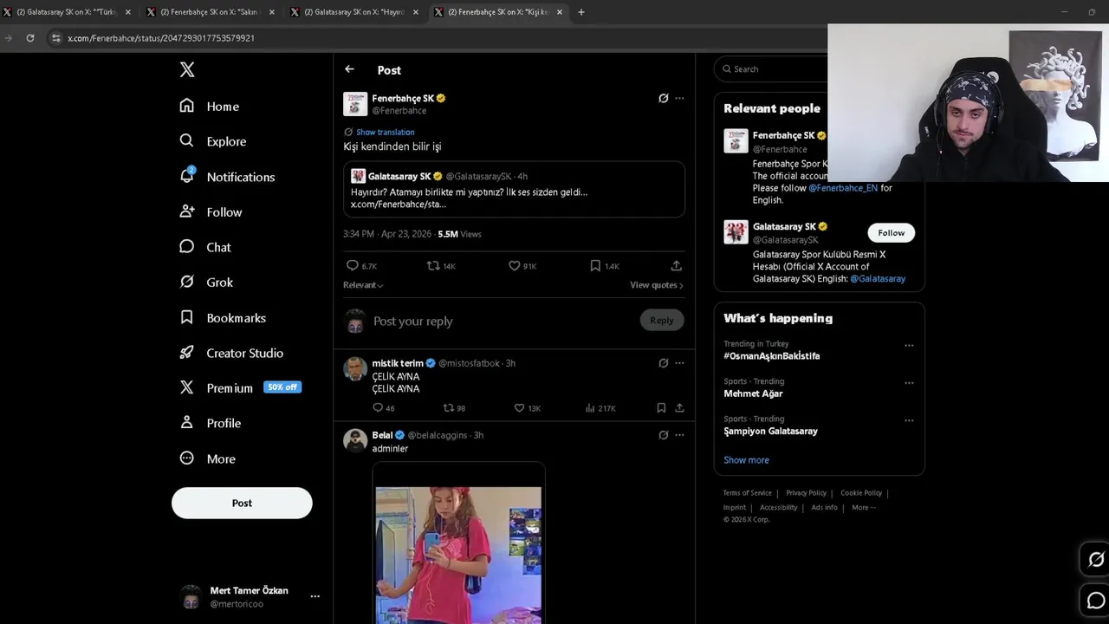Click the browser address bar URL
The height and width of the screenshot is (624, 1109).
coord(161,38)
